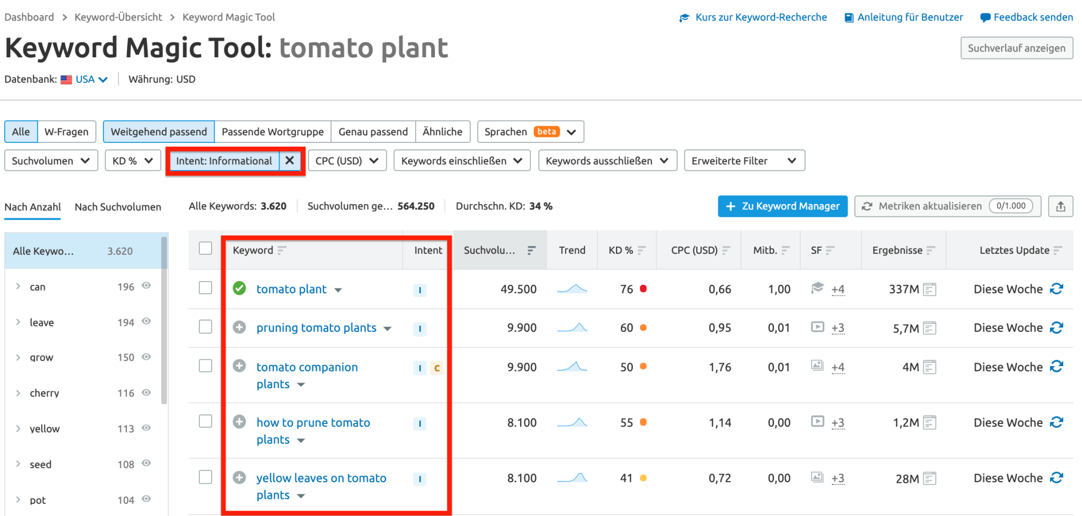Screen dimensions: 1082x516
Task: Click green checkmark beside tomato plant
Action: pos(239,289)
